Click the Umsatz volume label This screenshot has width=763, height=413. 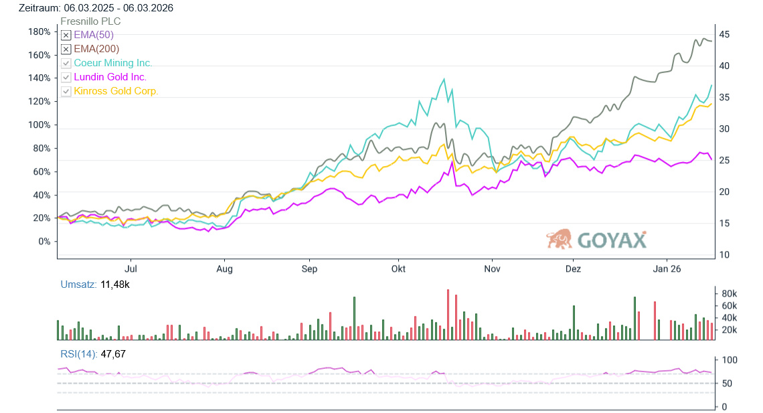click(x=78, y=284)
